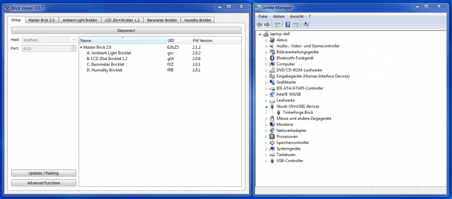Click the Tinkerforge Brick device icon
This screenshot has width=452, height=199.
point(279,112)
